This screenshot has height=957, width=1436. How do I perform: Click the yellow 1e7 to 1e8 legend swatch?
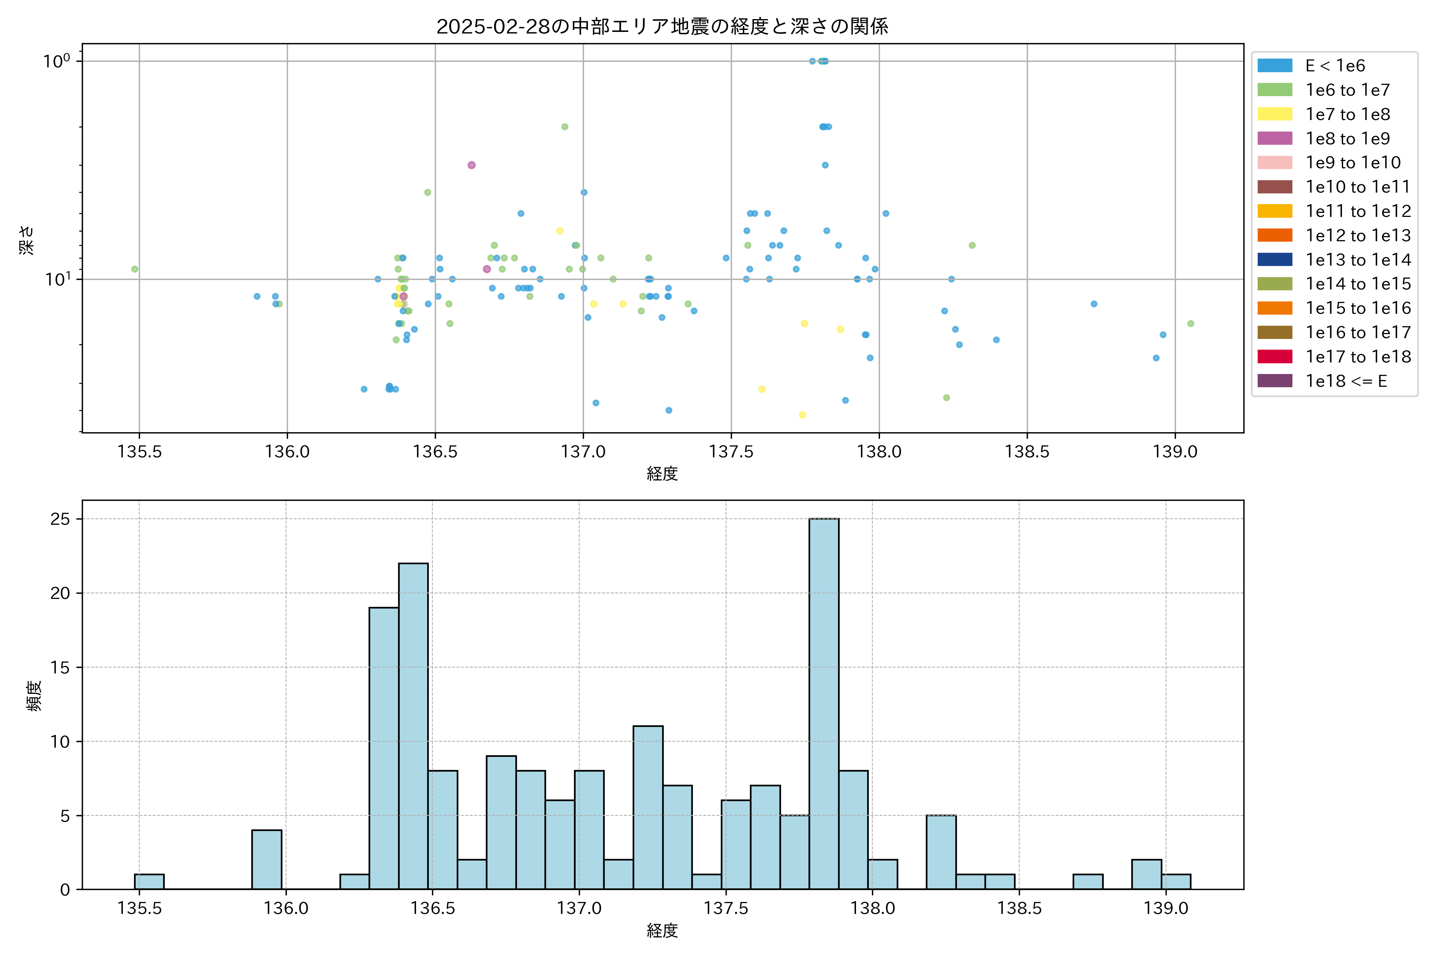tap(1274, 114)
